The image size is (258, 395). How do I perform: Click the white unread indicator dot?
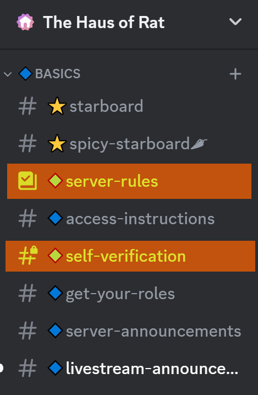coord(2,369)
